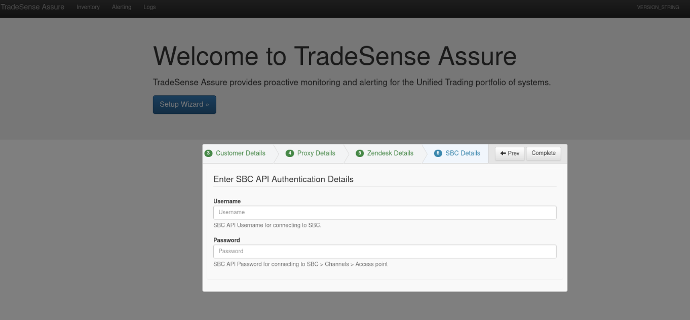Image resolution: width=690 pixels, height=320 pixels.
Task: Click the Setup Wizard button
Action: pos(184,104)
